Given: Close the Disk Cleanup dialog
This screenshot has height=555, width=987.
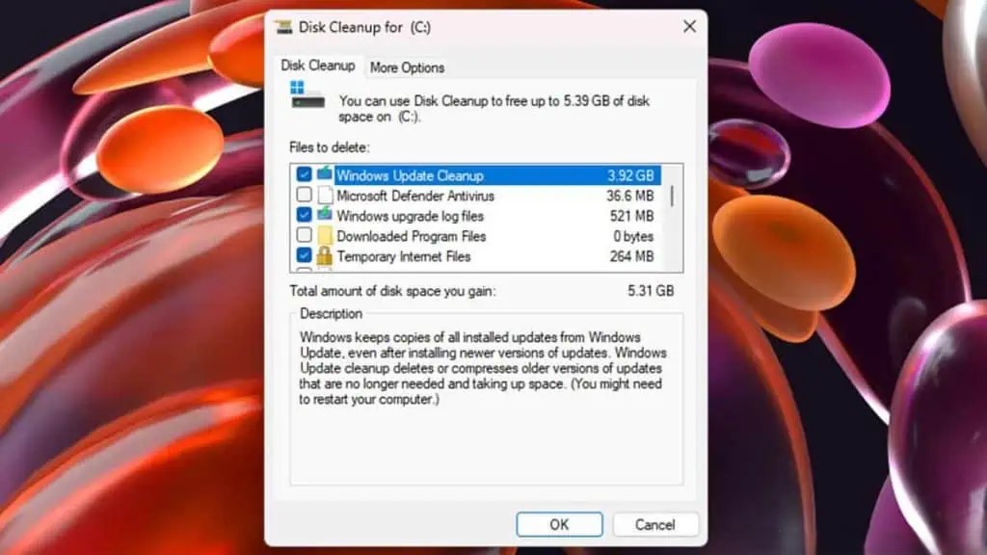Looking at the screenshot, I should tap(690, 26).
